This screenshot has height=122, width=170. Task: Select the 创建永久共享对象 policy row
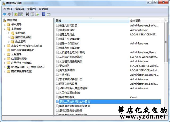[108, 48]
